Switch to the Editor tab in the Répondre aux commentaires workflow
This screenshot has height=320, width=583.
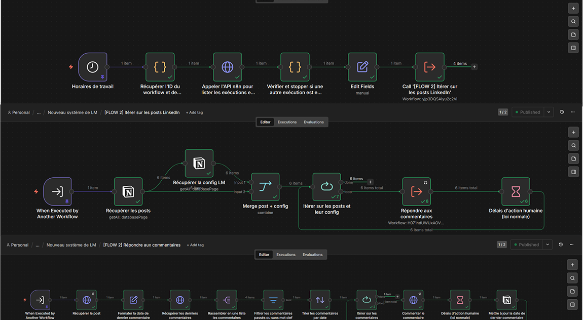(264, 255)
